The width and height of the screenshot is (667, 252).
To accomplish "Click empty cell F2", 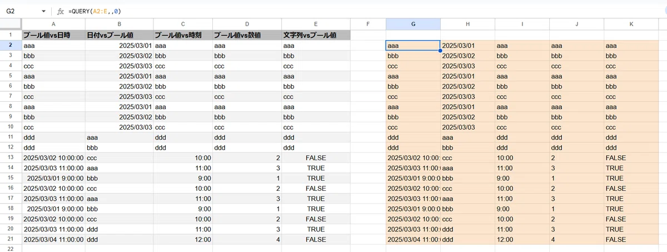I will coord(368,46).
